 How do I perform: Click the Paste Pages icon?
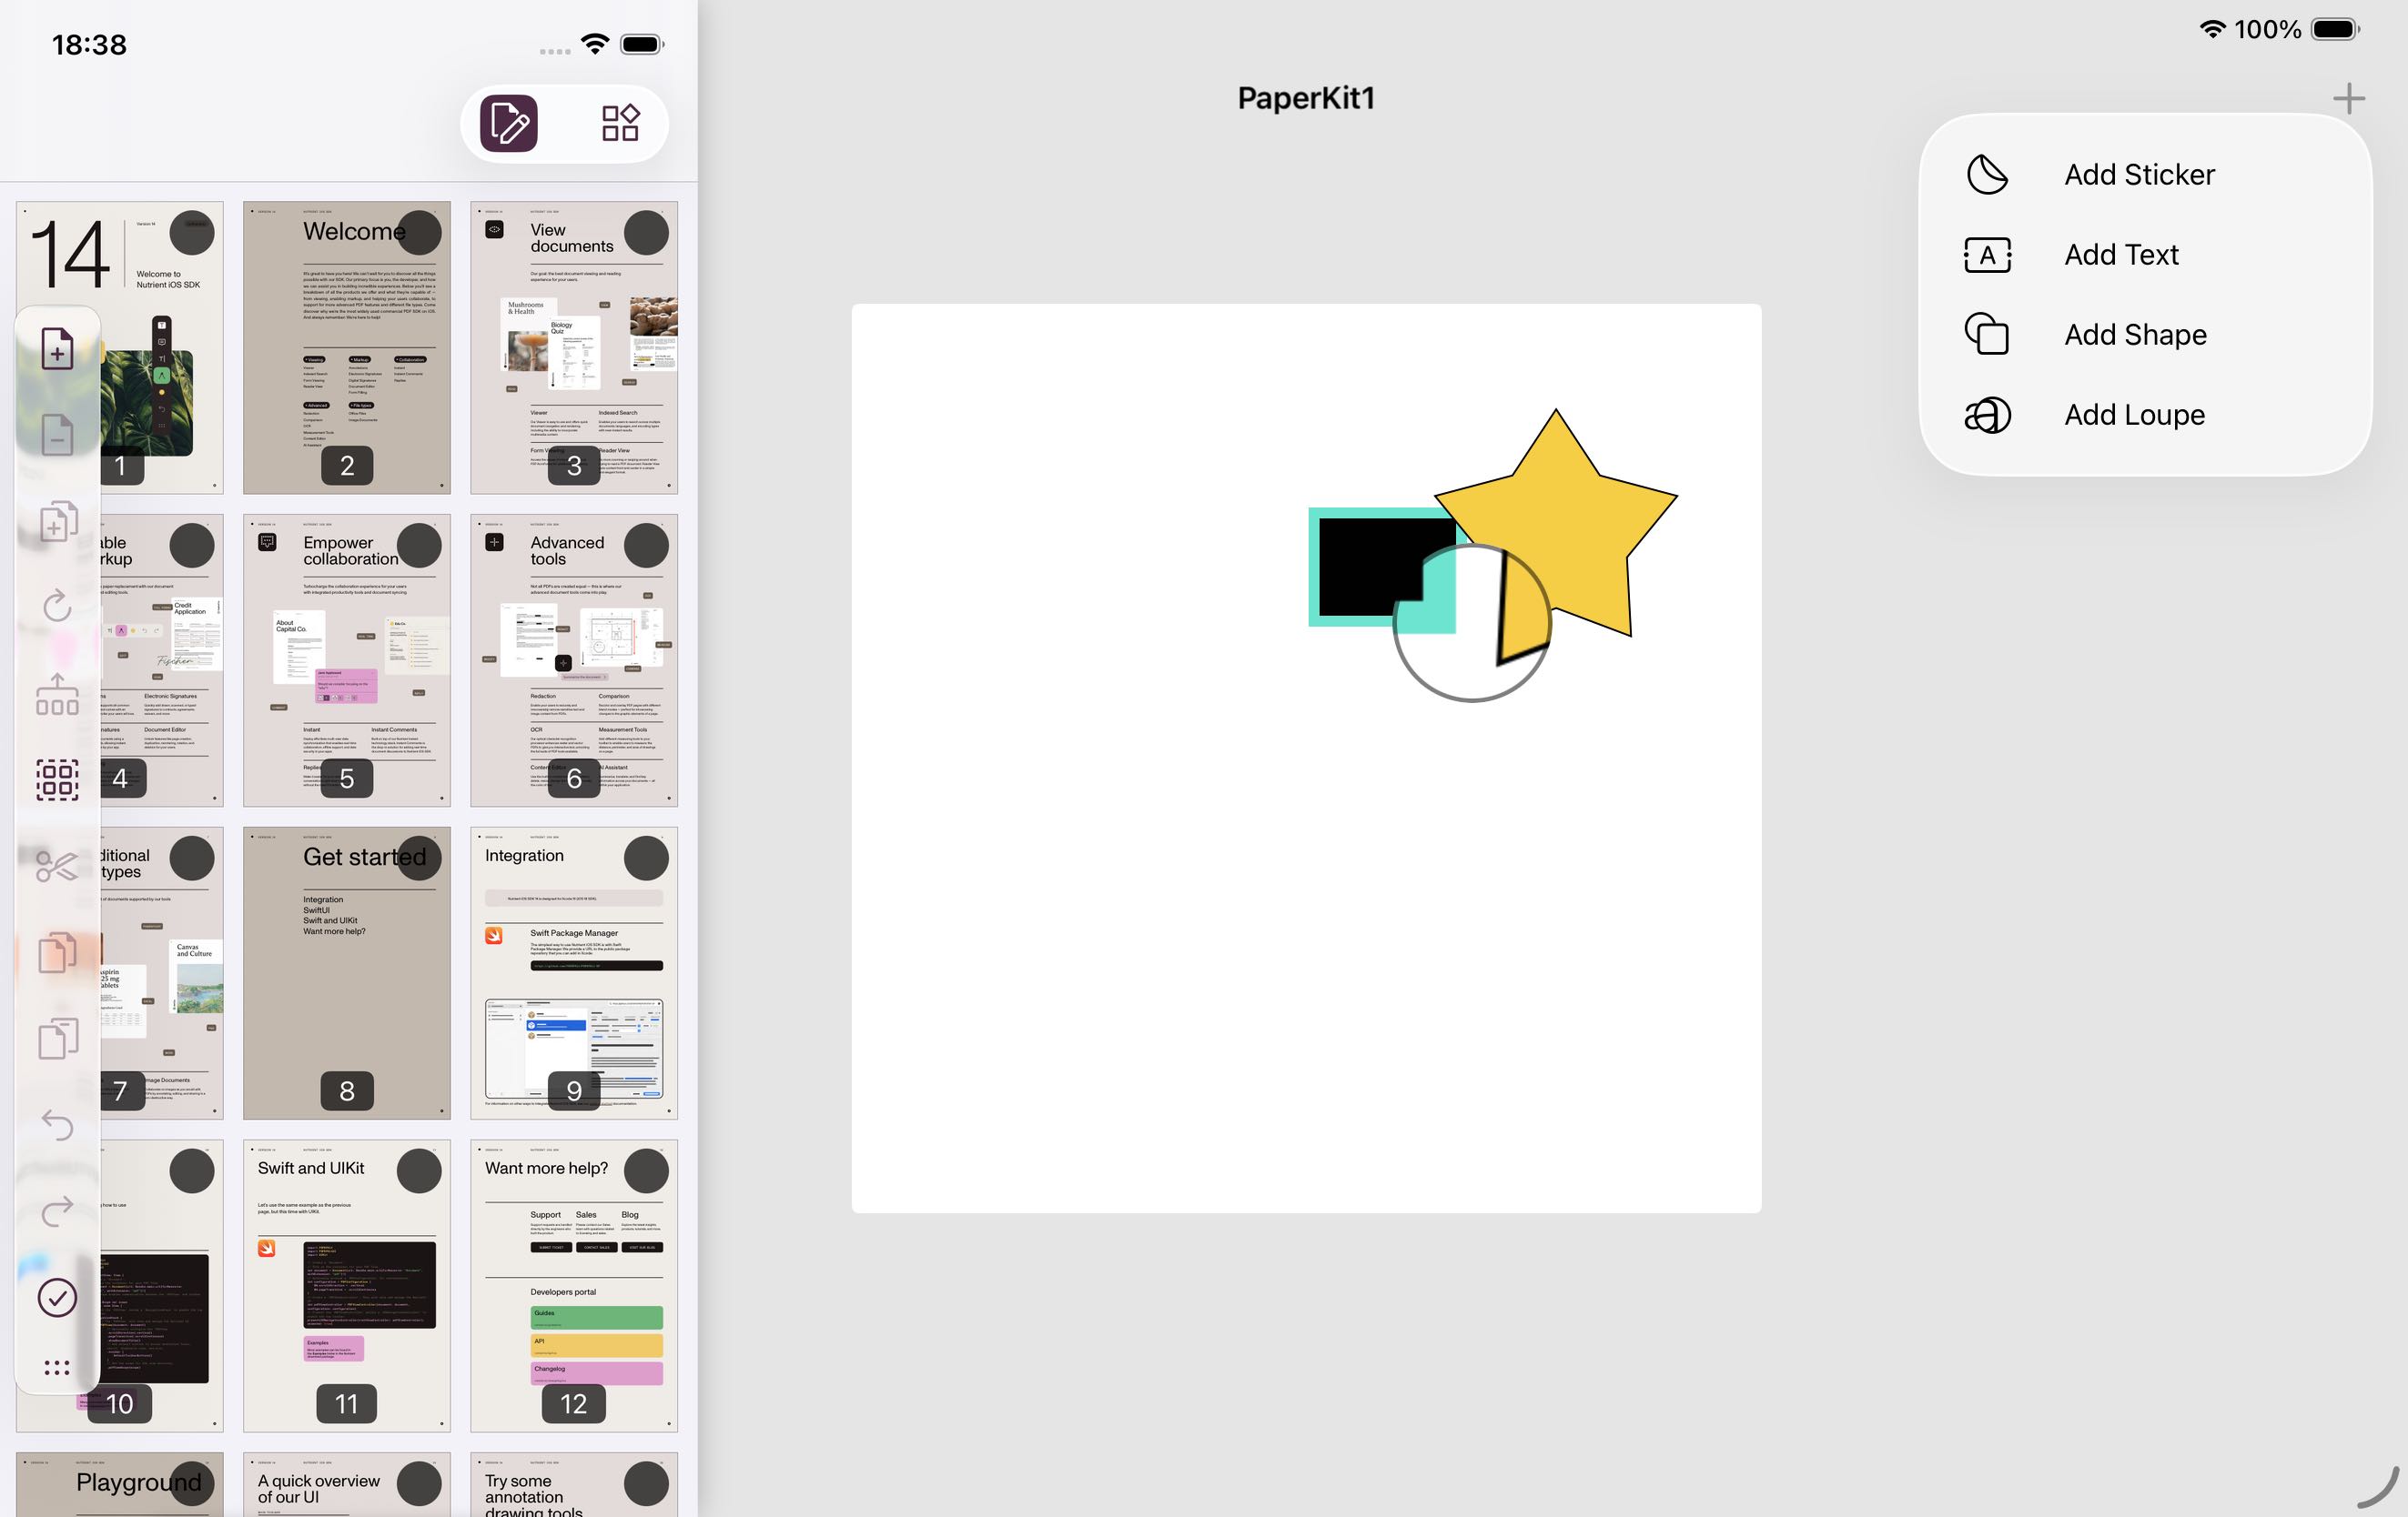[57, 1040]
